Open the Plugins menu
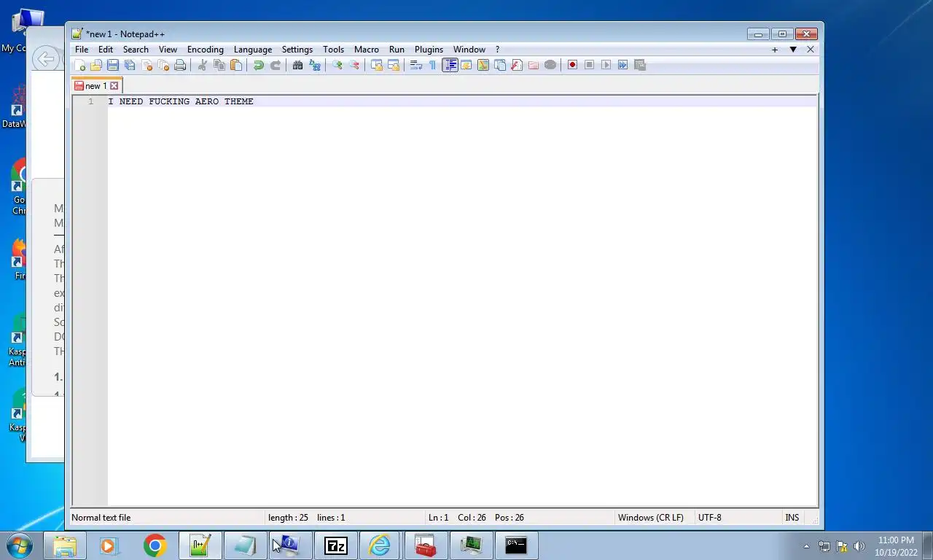This screenshot has height=560, width=933. [x=429, y=50]
